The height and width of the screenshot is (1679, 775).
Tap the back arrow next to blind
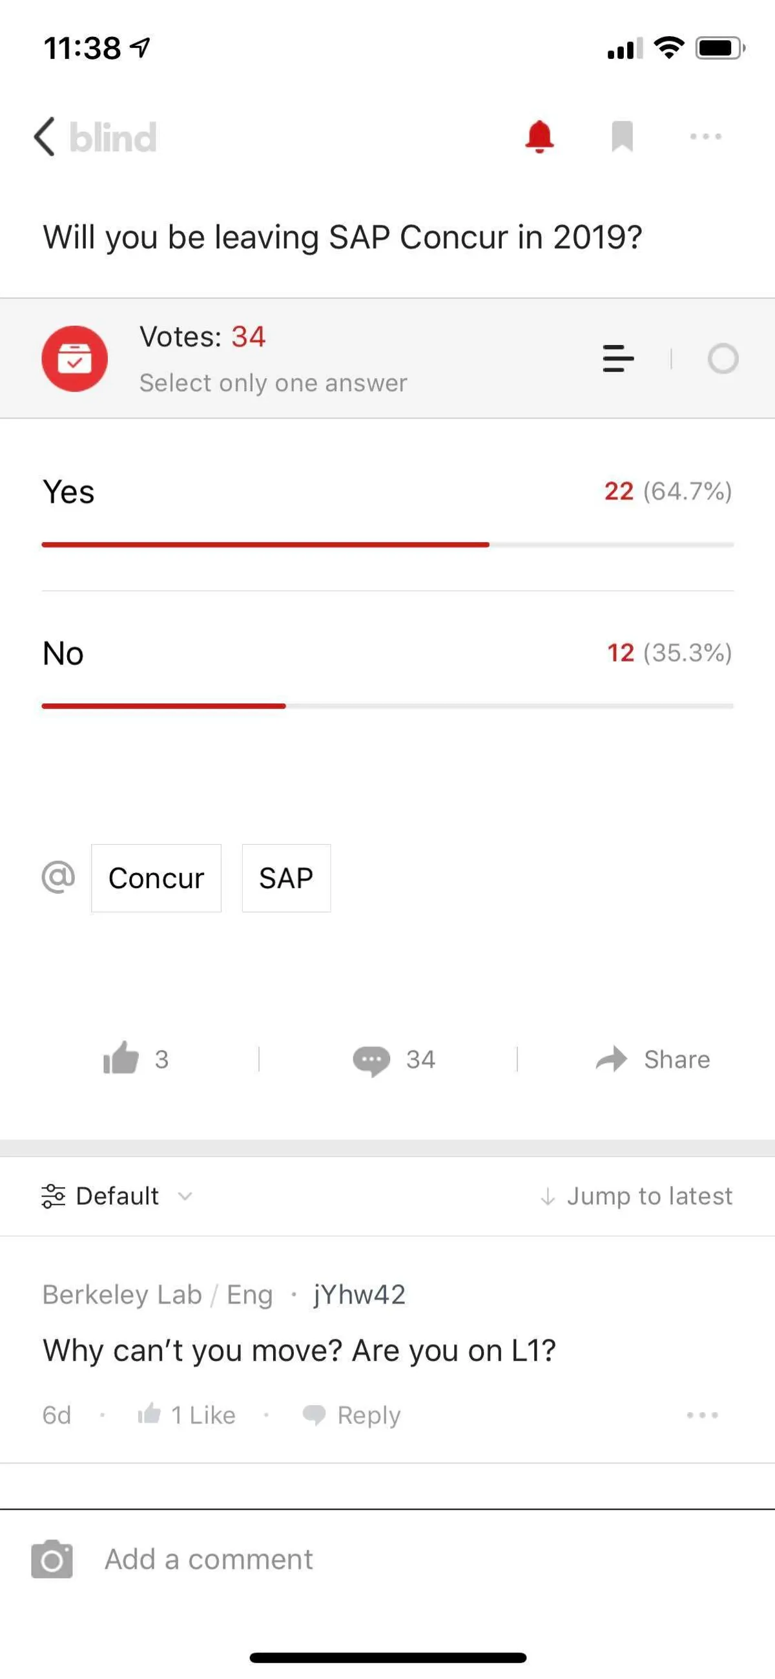(x=45, y=137)
